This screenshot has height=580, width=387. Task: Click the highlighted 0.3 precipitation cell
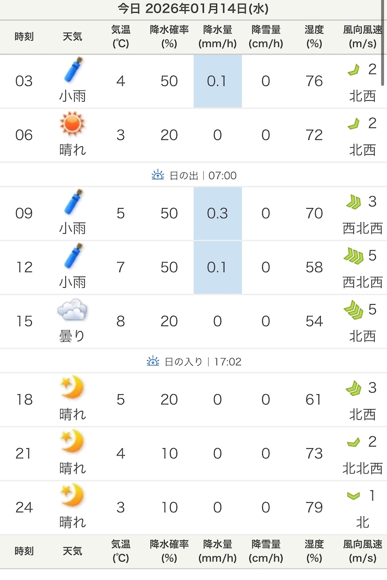coord(217,213)
